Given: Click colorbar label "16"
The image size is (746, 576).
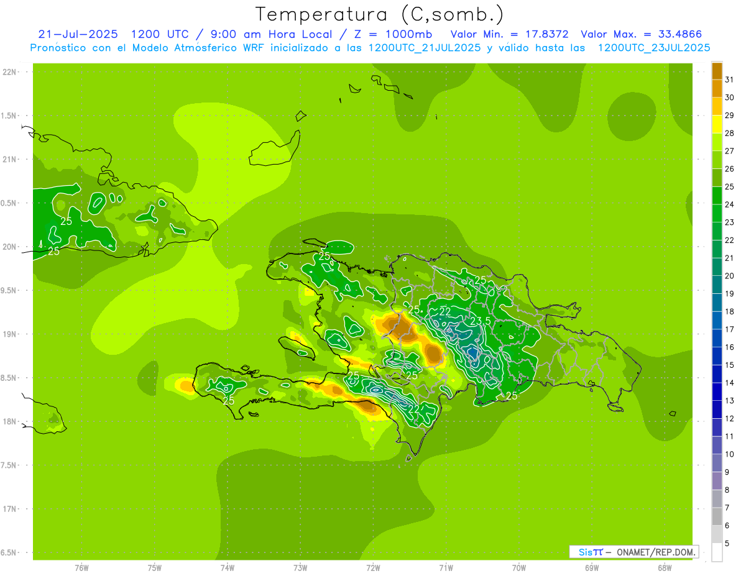Looking at the screenshot, I should (x=730, y=347).
